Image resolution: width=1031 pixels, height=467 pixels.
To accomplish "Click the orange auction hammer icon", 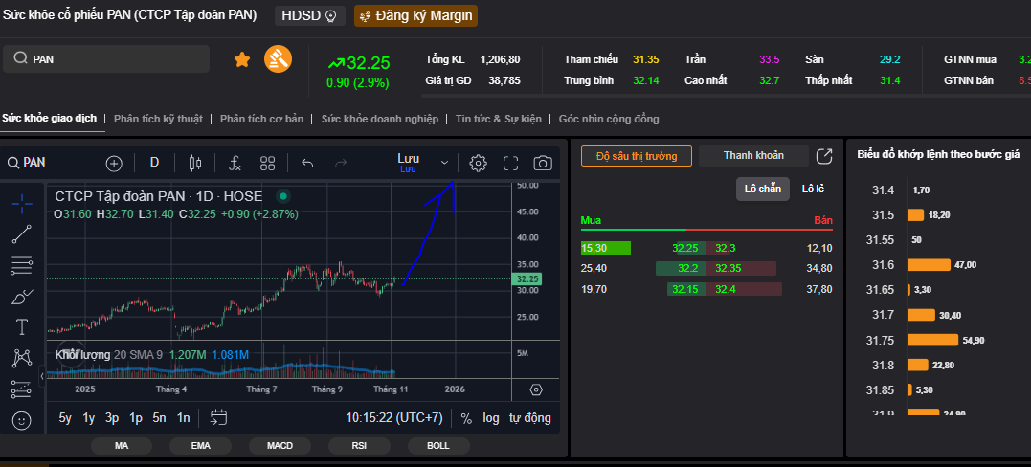I will click(279, 59).
